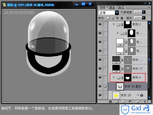Click the black fill swatch of 形状 27
The image size is (153, 115).
click(116, 69)
